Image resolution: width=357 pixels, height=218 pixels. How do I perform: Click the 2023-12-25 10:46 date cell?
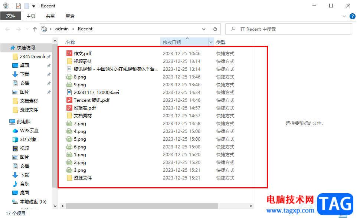(181, 53)
